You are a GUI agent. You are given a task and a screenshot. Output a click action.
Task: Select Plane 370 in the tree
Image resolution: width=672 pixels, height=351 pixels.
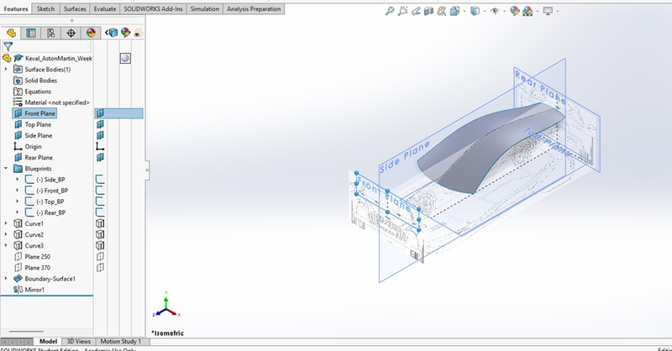click(37, 268)
